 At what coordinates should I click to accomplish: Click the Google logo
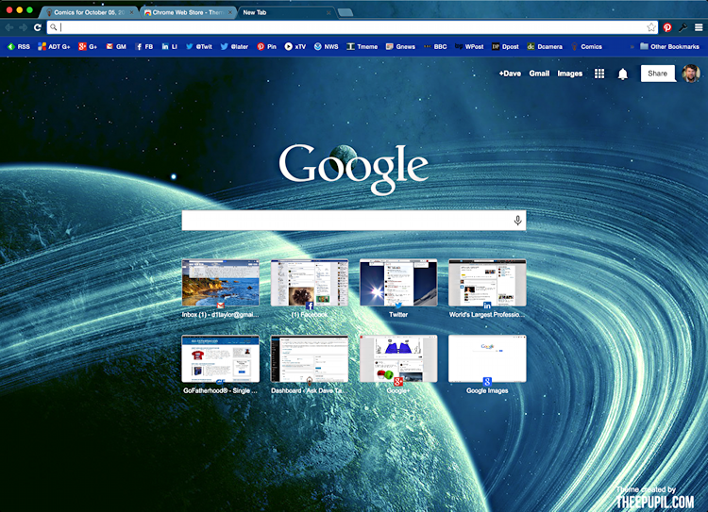tap(354, 168)
